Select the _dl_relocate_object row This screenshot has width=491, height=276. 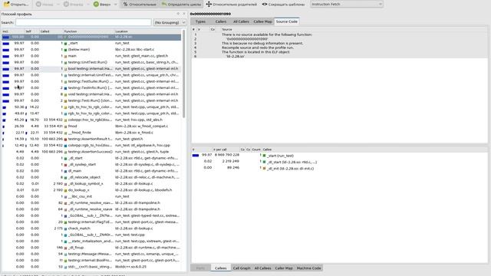click(x=91, y=177)
